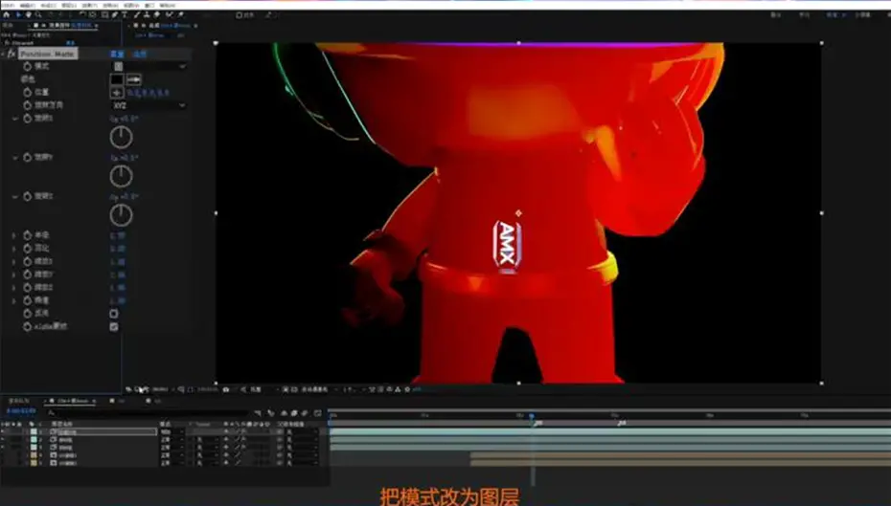
Task: Click the first rotation angle dial
Action: 121,138
